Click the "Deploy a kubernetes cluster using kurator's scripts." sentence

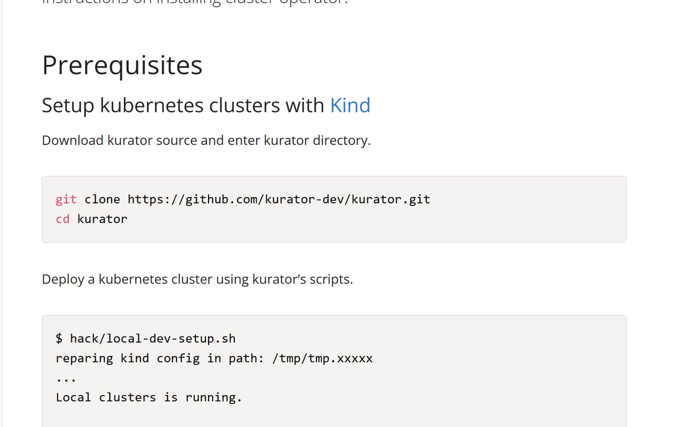click(198, 279)
